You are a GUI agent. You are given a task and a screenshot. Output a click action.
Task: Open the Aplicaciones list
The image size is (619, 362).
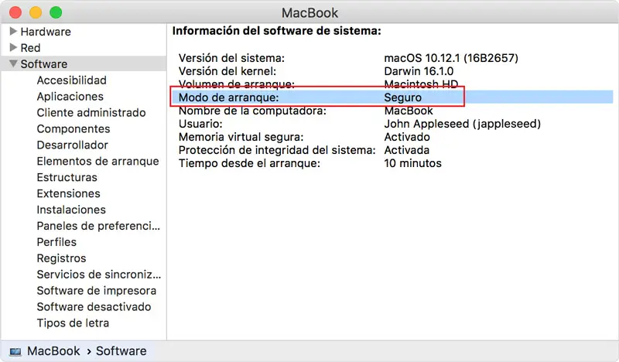pyautogui.click(x=70, y=97)
